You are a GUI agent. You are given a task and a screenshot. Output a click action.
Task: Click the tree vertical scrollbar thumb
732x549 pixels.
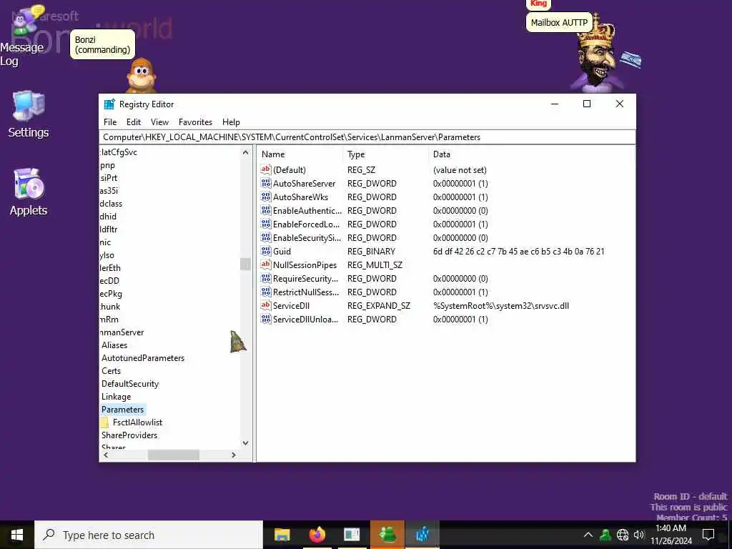[x=246, y=264]
